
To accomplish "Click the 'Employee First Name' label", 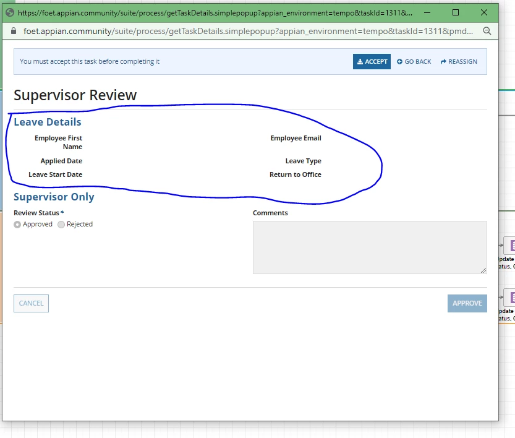I will pyautogui.click(x=59, y=142).
